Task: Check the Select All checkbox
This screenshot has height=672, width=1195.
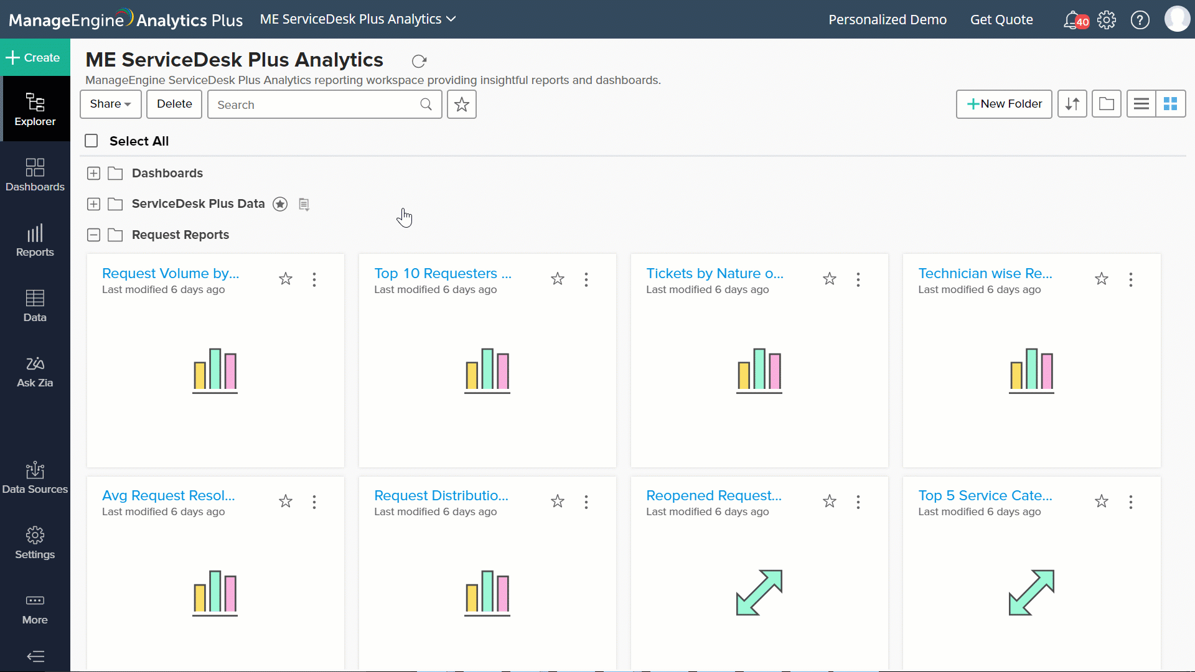Action: [x=91, y=141]
